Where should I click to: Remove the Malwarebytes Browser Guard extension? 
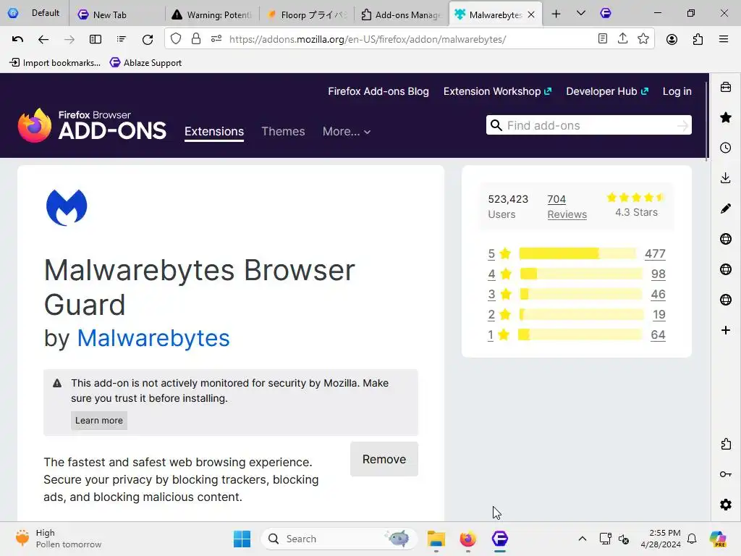click(384, 459)
